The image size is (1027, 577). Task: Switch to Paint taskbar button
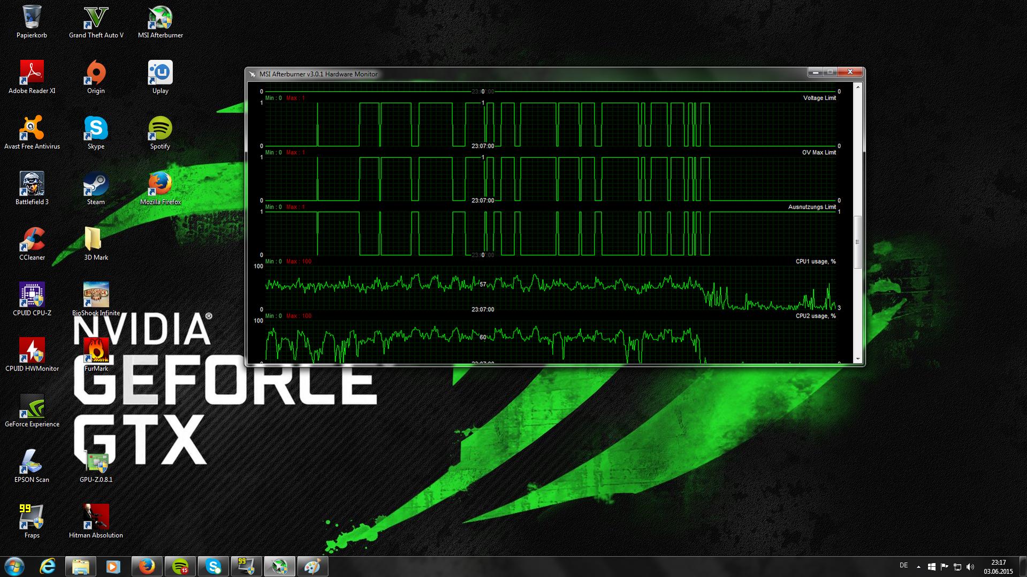[x=313, y=566]
